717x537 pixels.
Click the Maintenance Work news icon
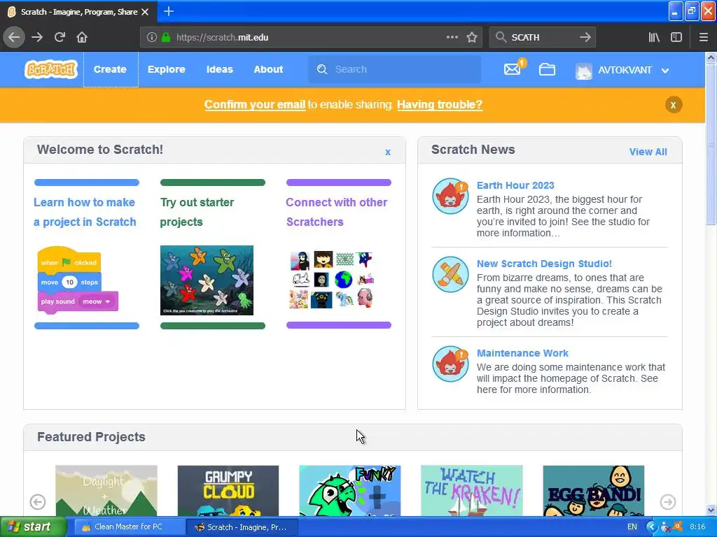click(x=450, y=364)
